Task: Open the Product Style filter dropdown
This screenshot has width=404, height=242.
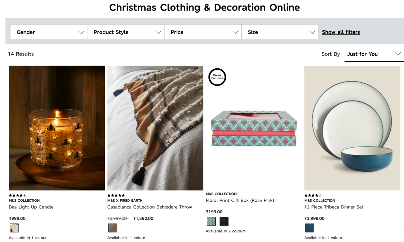Action: (x=126, y=32)
